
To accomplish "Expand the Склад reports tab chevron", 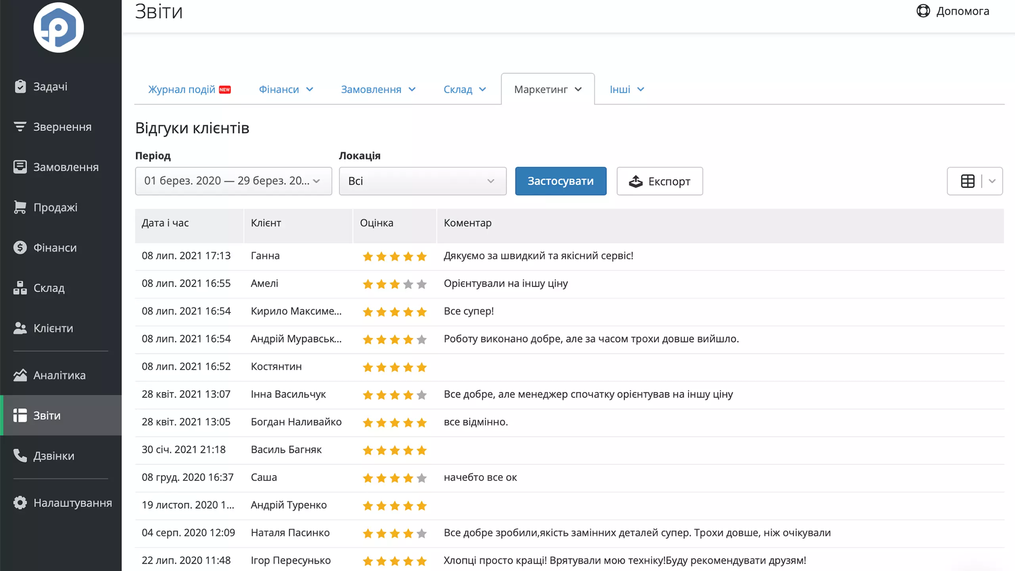I will [x=483, y=90].
